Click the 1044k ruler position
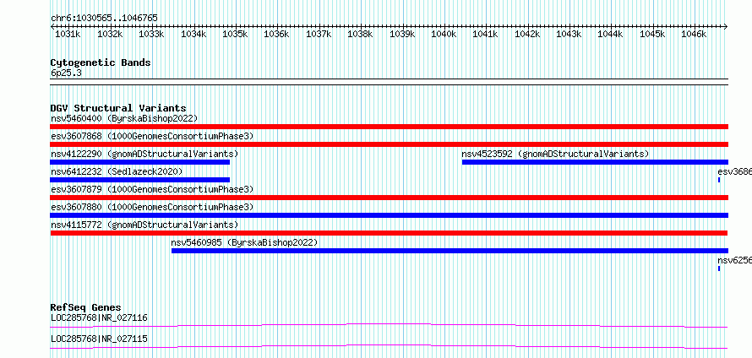This screenshot has width=752, height=358. pyautogui.click(x=611, y=34)
